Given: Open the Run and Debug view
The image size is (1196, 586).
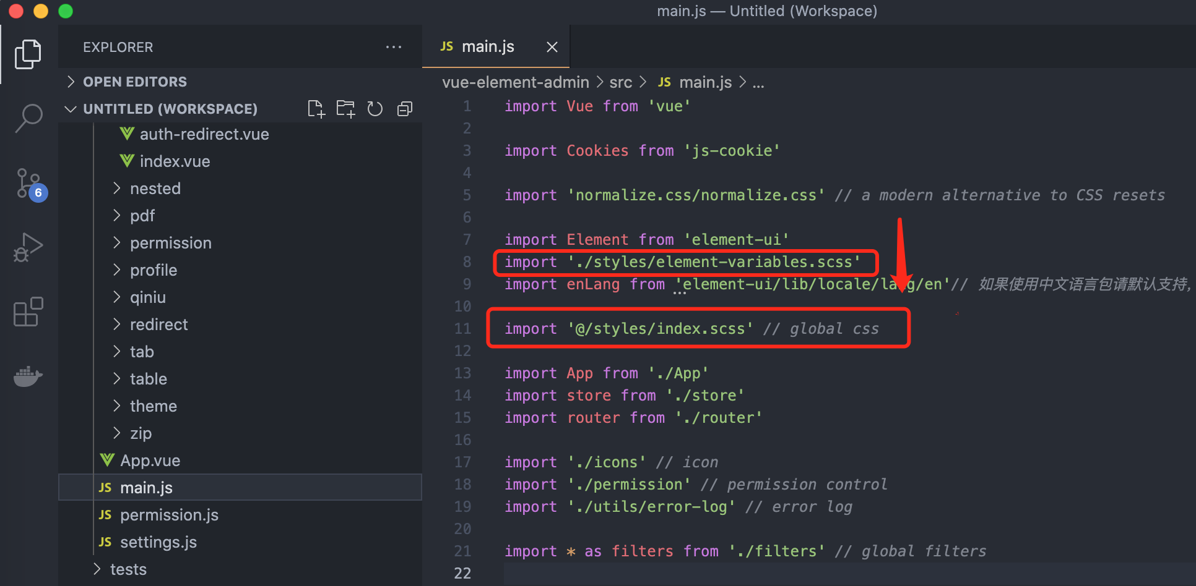Looking at the screenshot, I should click(x=28, y=247).
